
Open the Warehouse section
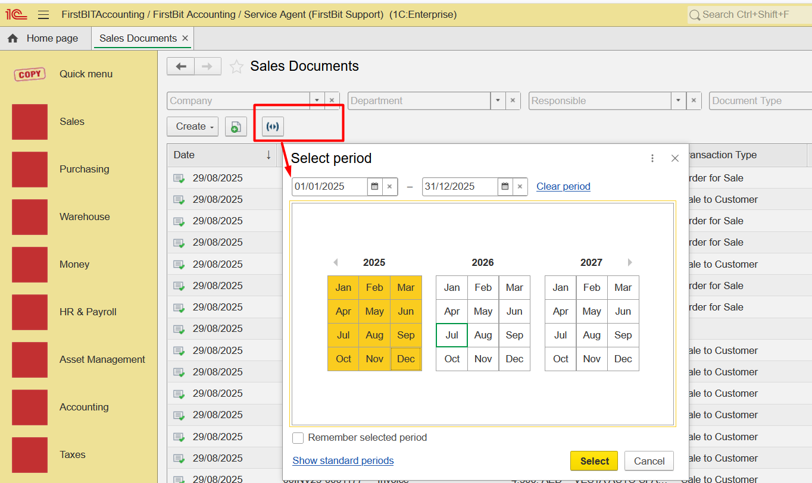coord(85,217)
